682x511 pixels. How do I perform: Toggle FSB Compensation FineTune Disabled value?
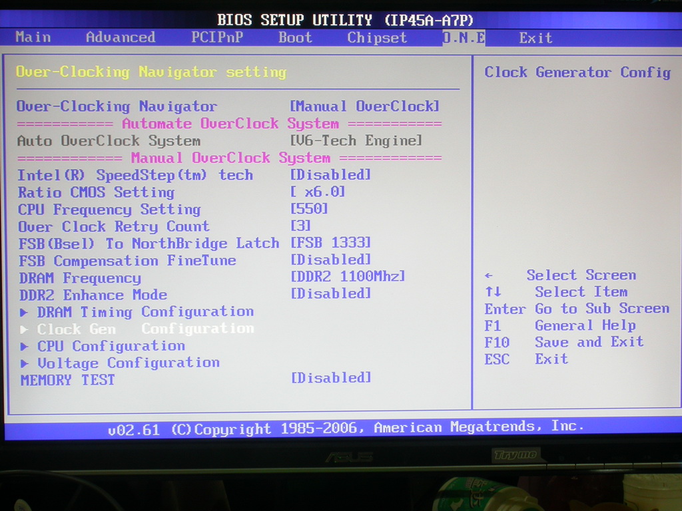pos(330,259)
